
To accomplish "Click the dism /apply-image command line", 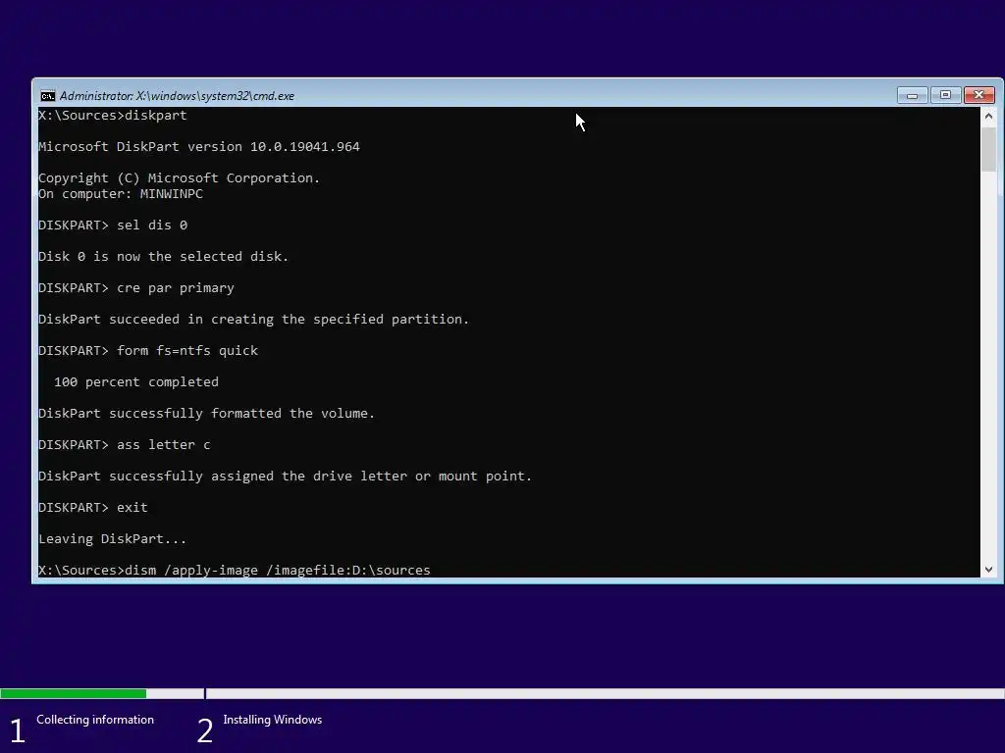I will [235, 570].
